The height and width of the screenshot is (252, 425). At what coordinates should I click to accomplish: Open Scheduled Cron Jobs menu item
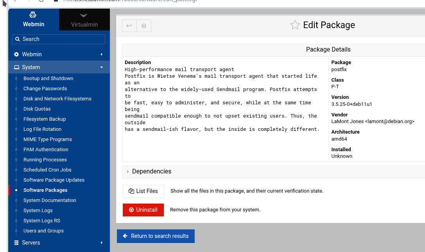coord(47,170)
